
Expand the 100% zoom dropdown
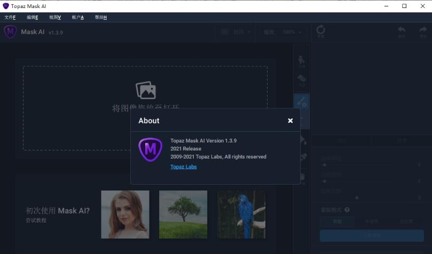tap(292, 32)
